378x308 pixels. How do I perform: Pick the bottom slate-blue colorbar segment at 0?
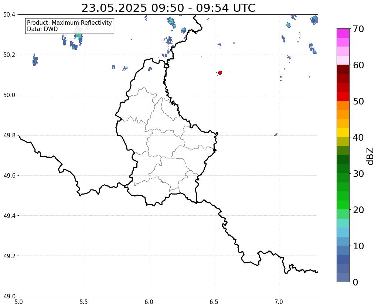(x=343, y=277)
